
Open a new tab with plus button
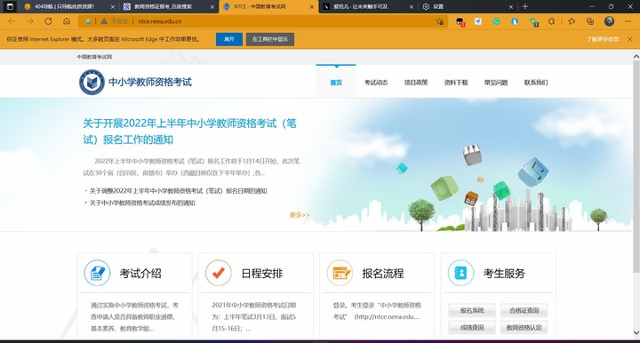(x=525, y=6)
